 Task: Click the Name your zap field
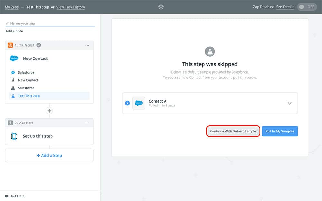pos(52,23)
